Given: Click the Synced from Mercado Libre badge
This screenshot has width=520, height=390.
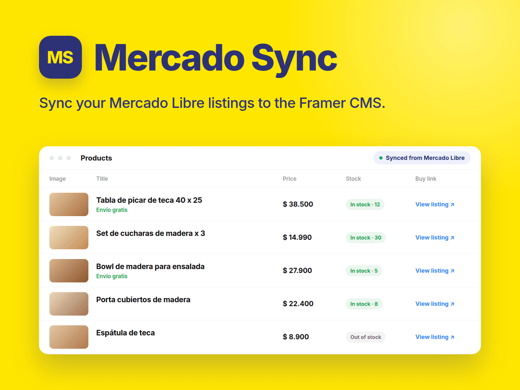Looking at the screenshot, I should coord(422,158).
